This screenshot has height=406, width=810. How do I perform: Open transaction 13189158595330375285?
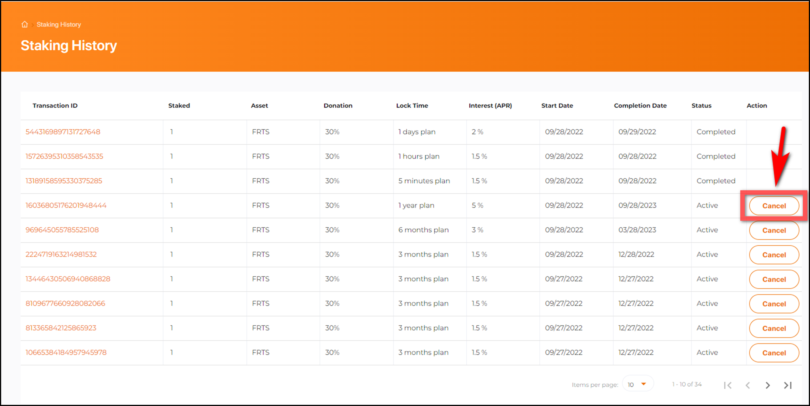click(x=64, y=181)
